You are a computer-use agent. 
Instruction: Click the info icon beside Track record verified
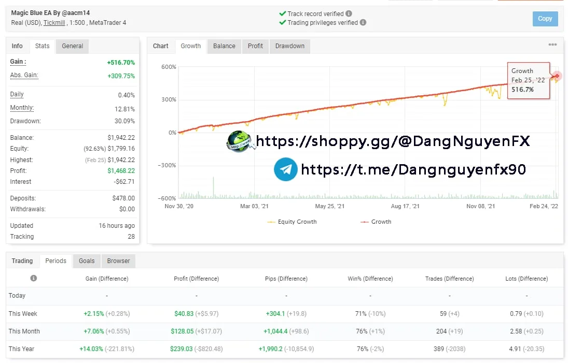pos(349,13)
